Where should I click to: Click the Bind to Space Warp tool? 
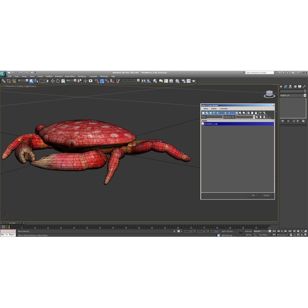[14, 81]
